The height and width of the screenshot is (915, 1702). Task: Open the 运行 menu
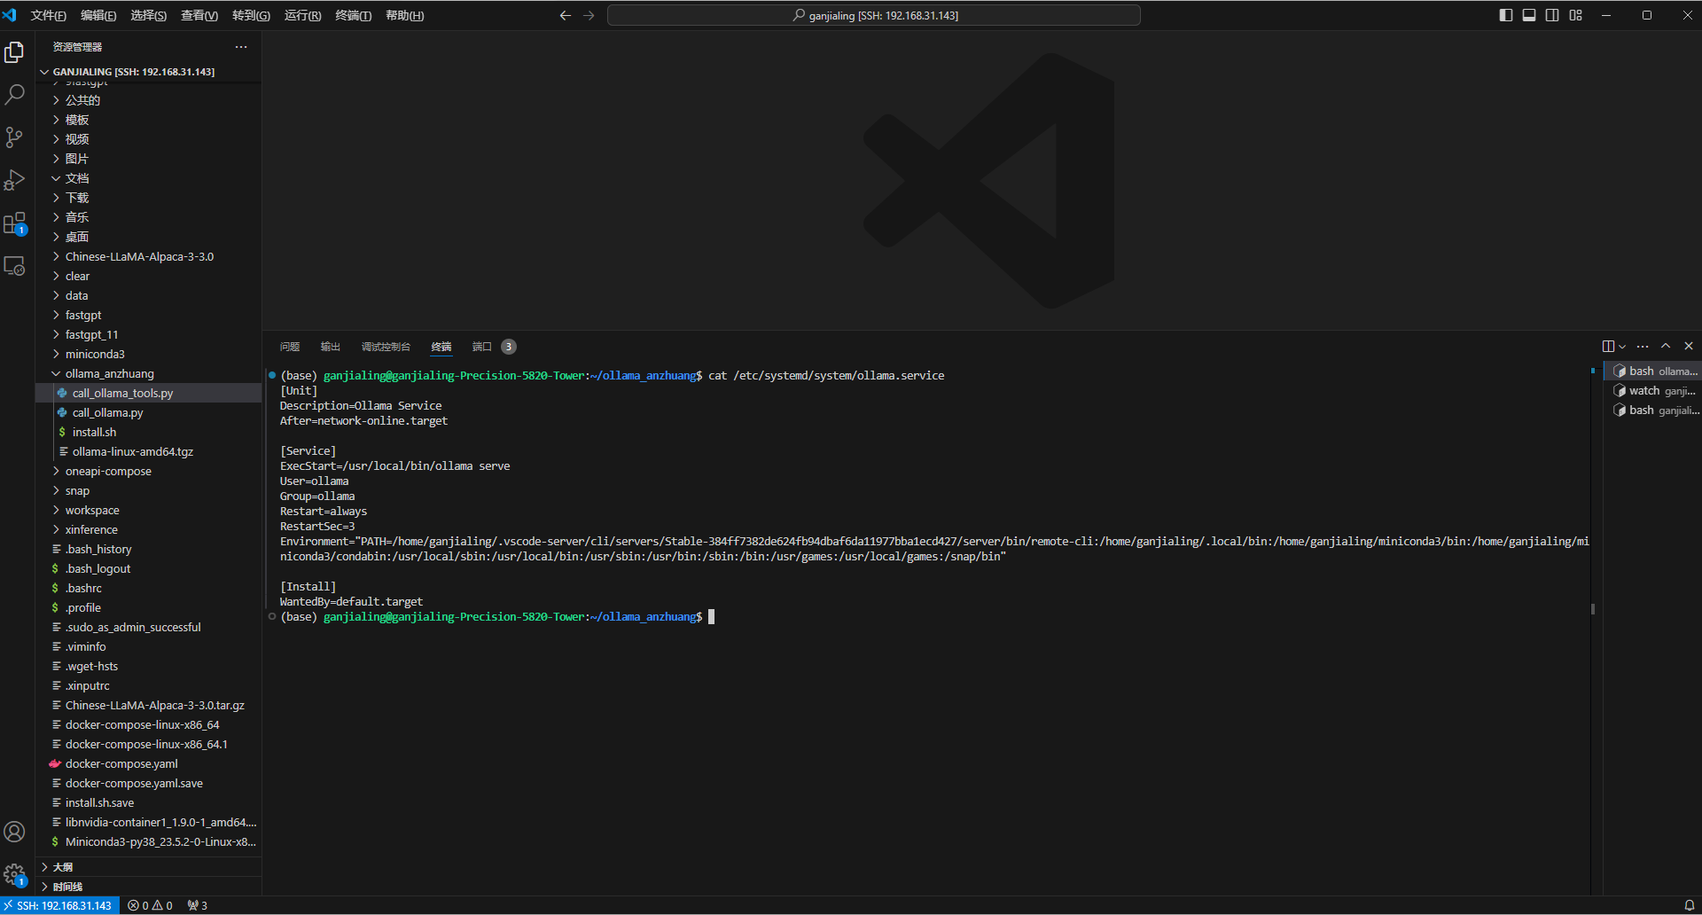[x=302, y=15]
